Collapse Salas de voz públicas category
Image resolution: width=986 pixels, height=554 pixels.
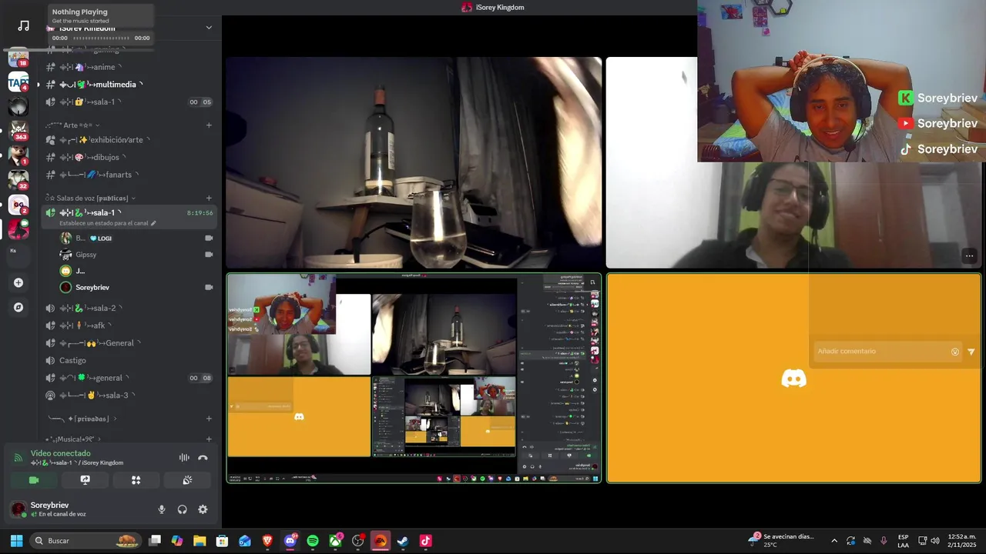coord(90,198)
